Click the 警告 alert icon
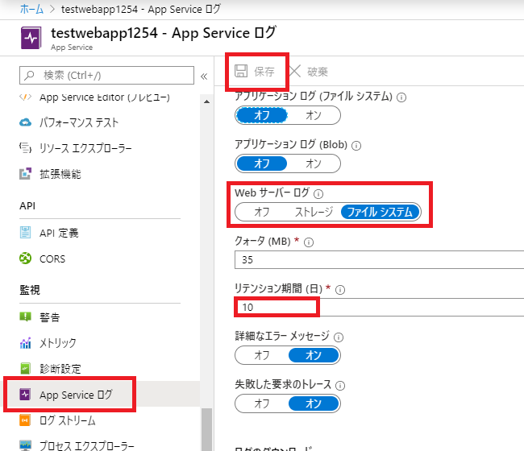Screen dimensions: 524x451 26,317
